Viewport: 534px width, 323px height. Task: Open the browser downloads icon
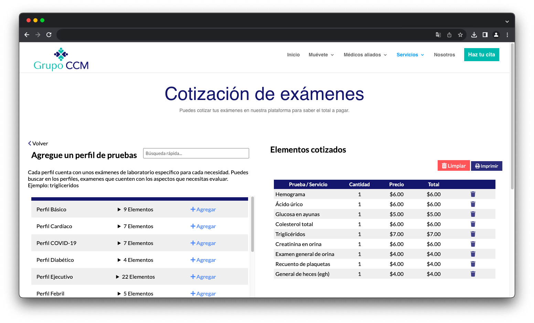coord(474,35)
